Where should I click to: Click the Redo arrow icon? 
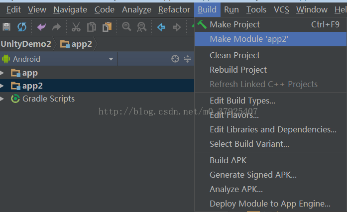(56, 27)
